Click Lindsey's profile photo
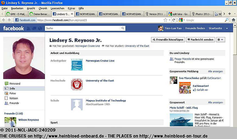 click(x=24, y=58)
